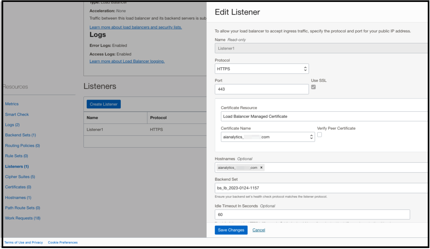Open the Protocol HTTPS dropdown
This screenshot has height=249, width=430.
pyautogui.click(x=261, y=69)
